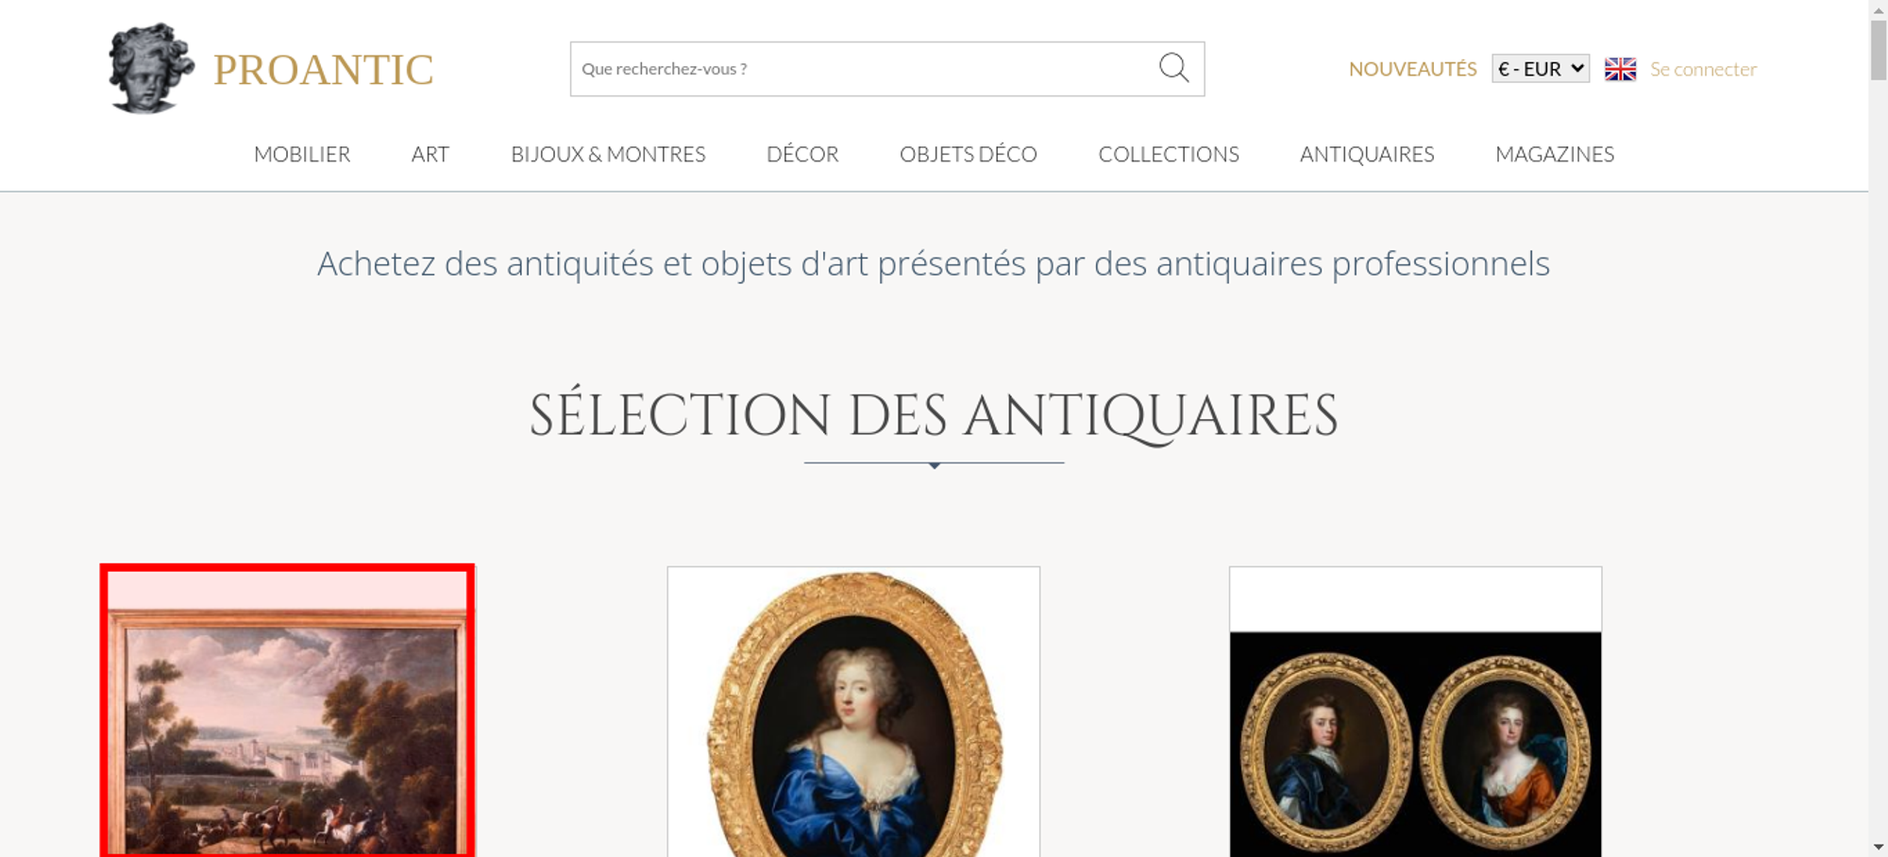Open the Art menu

(430, 154)
